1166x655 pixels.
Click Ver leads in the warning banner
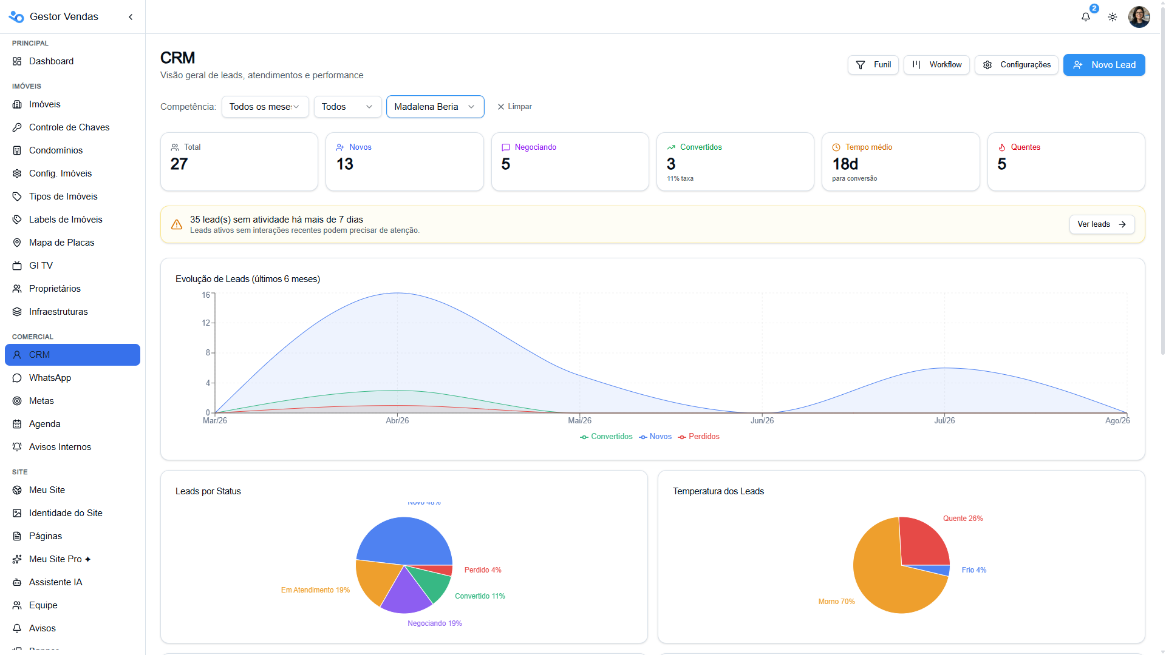(1102, 224)
